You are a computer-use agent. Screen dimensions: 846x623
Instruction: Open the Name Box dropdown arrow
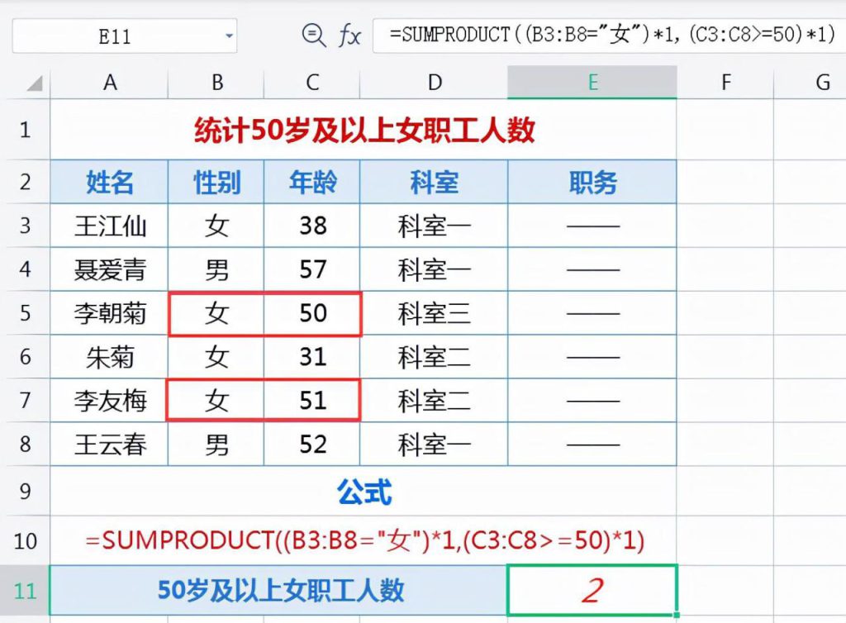228,37
